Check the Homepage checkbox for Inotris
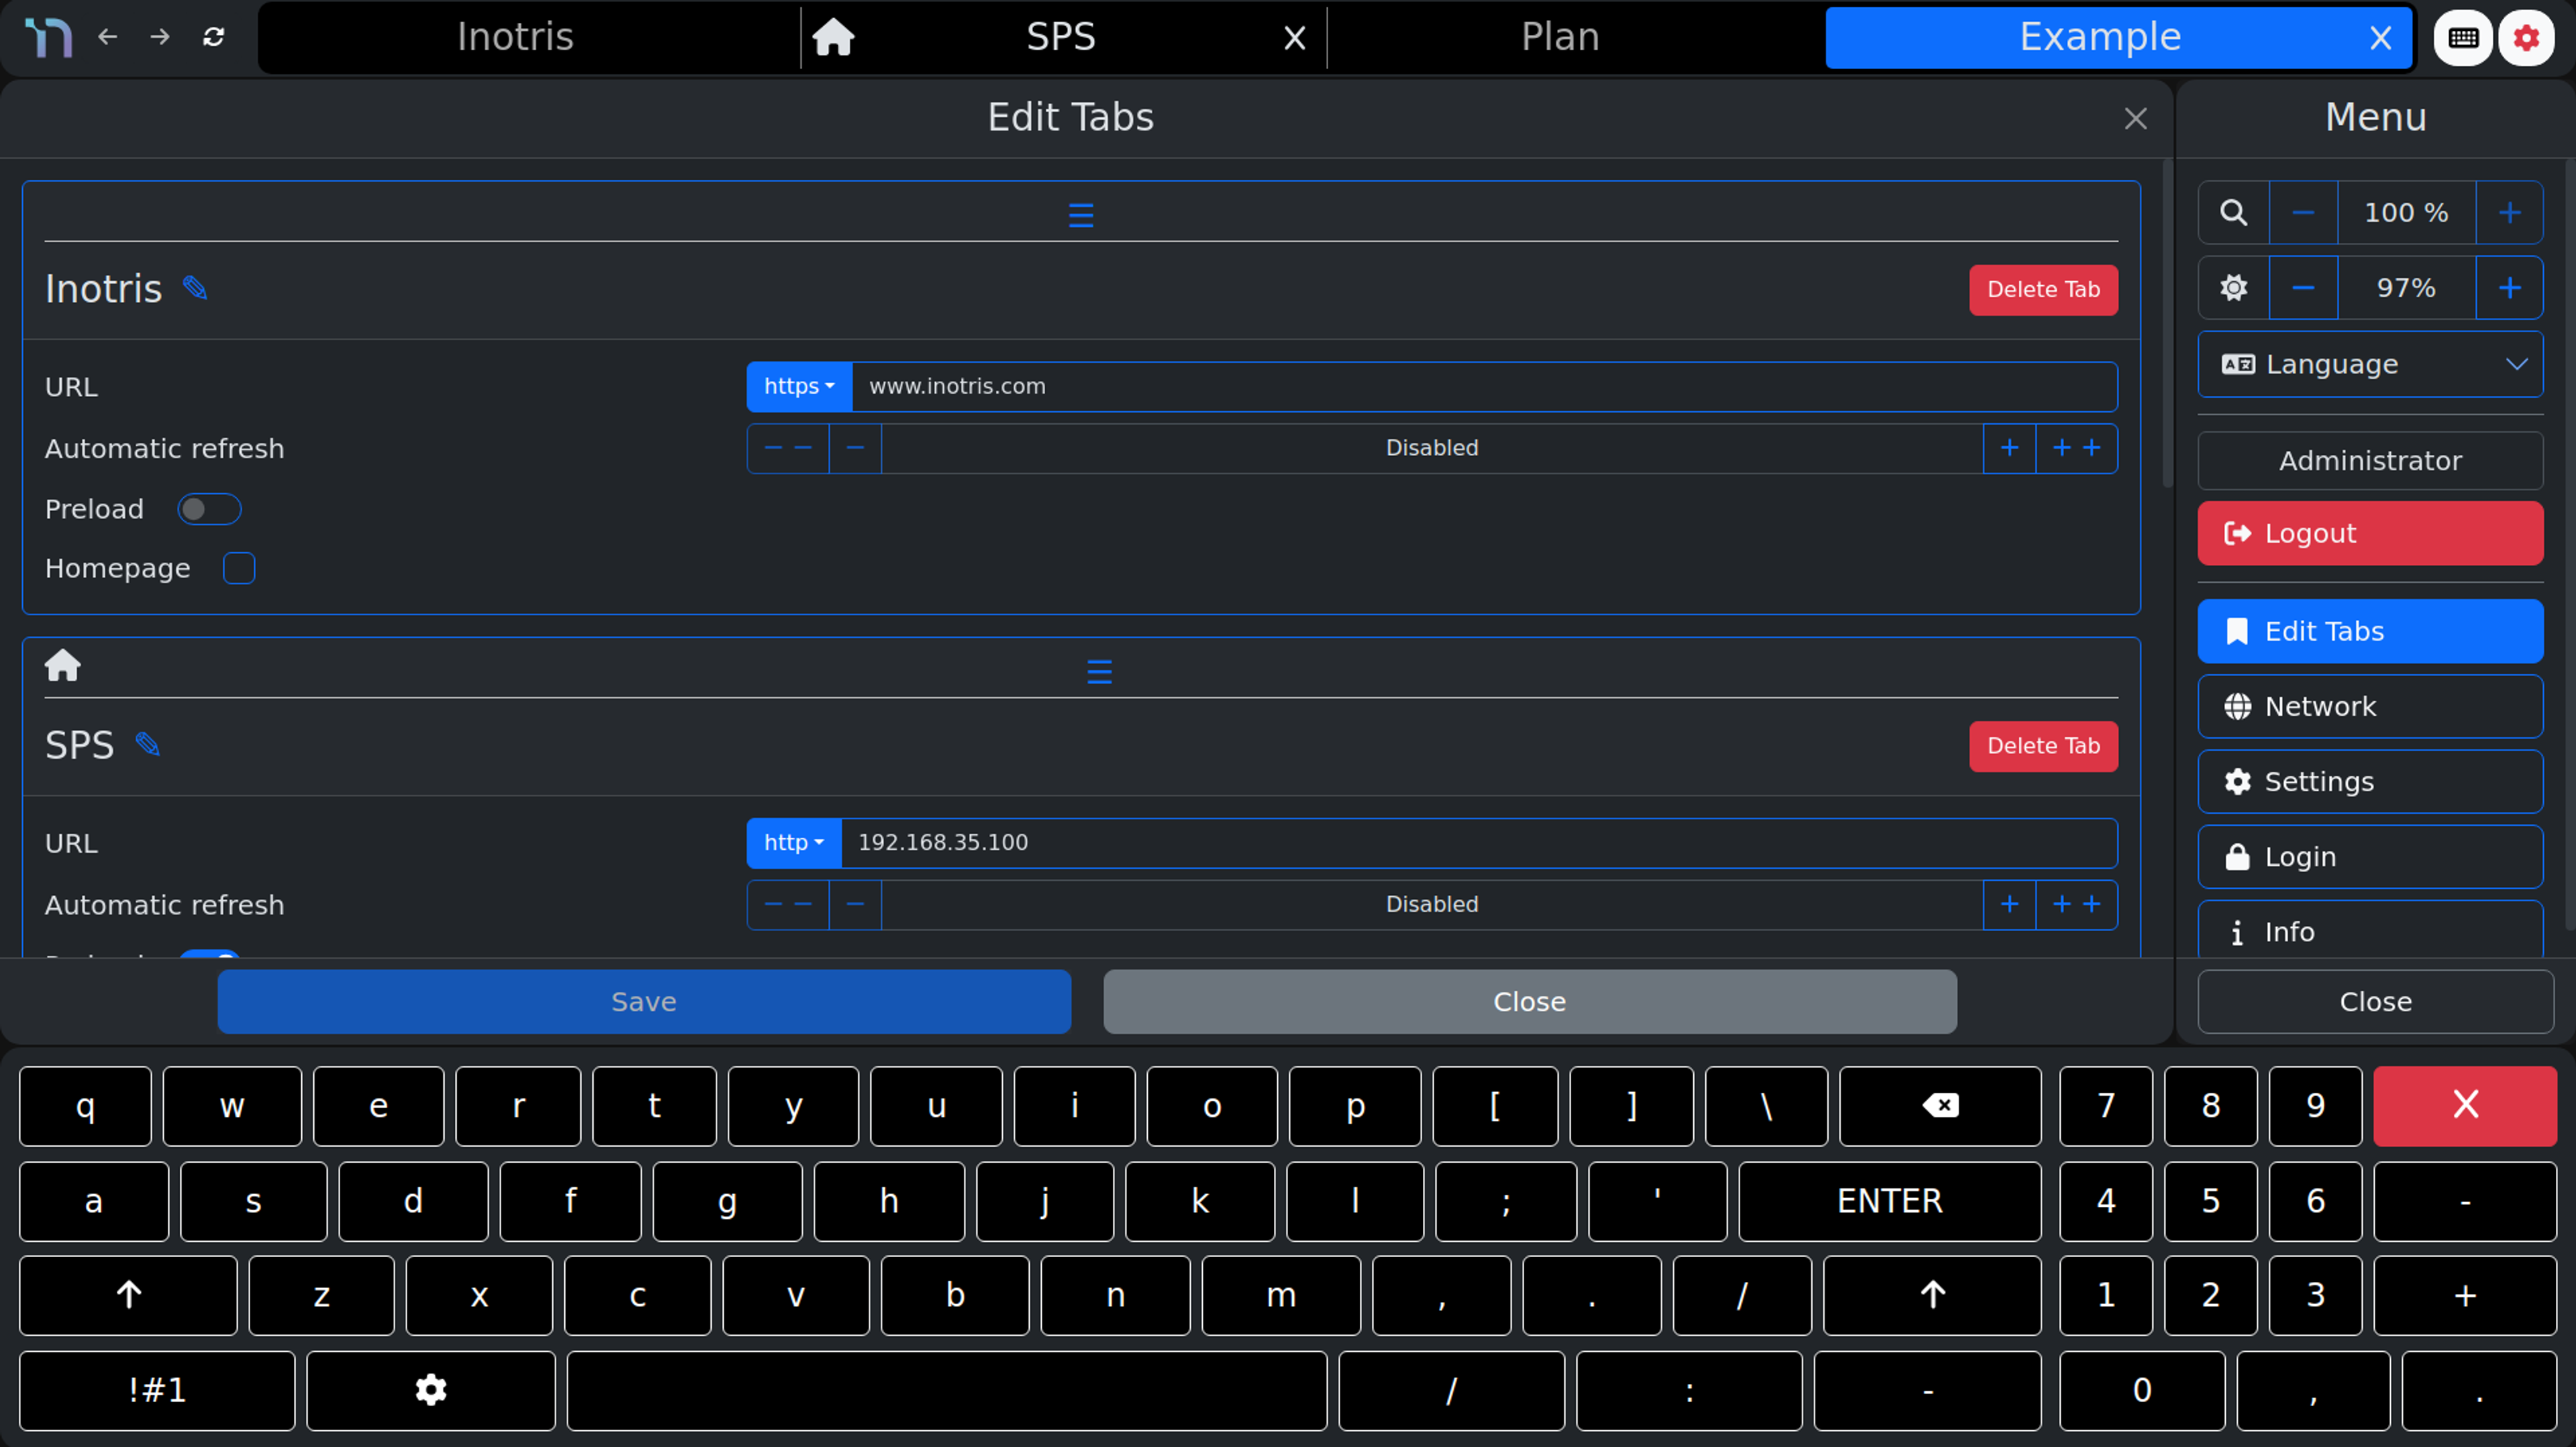 (x=239, y=568)
